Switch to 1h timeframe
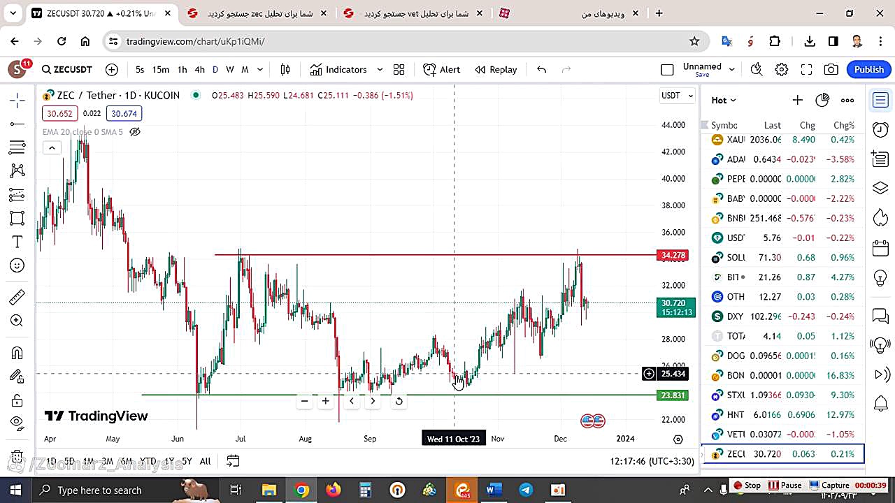 (x=182, y=69)
